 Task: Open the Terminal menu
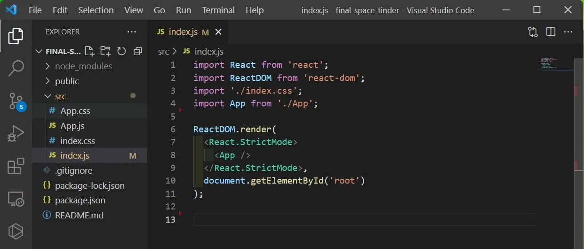tap(219, 10)
